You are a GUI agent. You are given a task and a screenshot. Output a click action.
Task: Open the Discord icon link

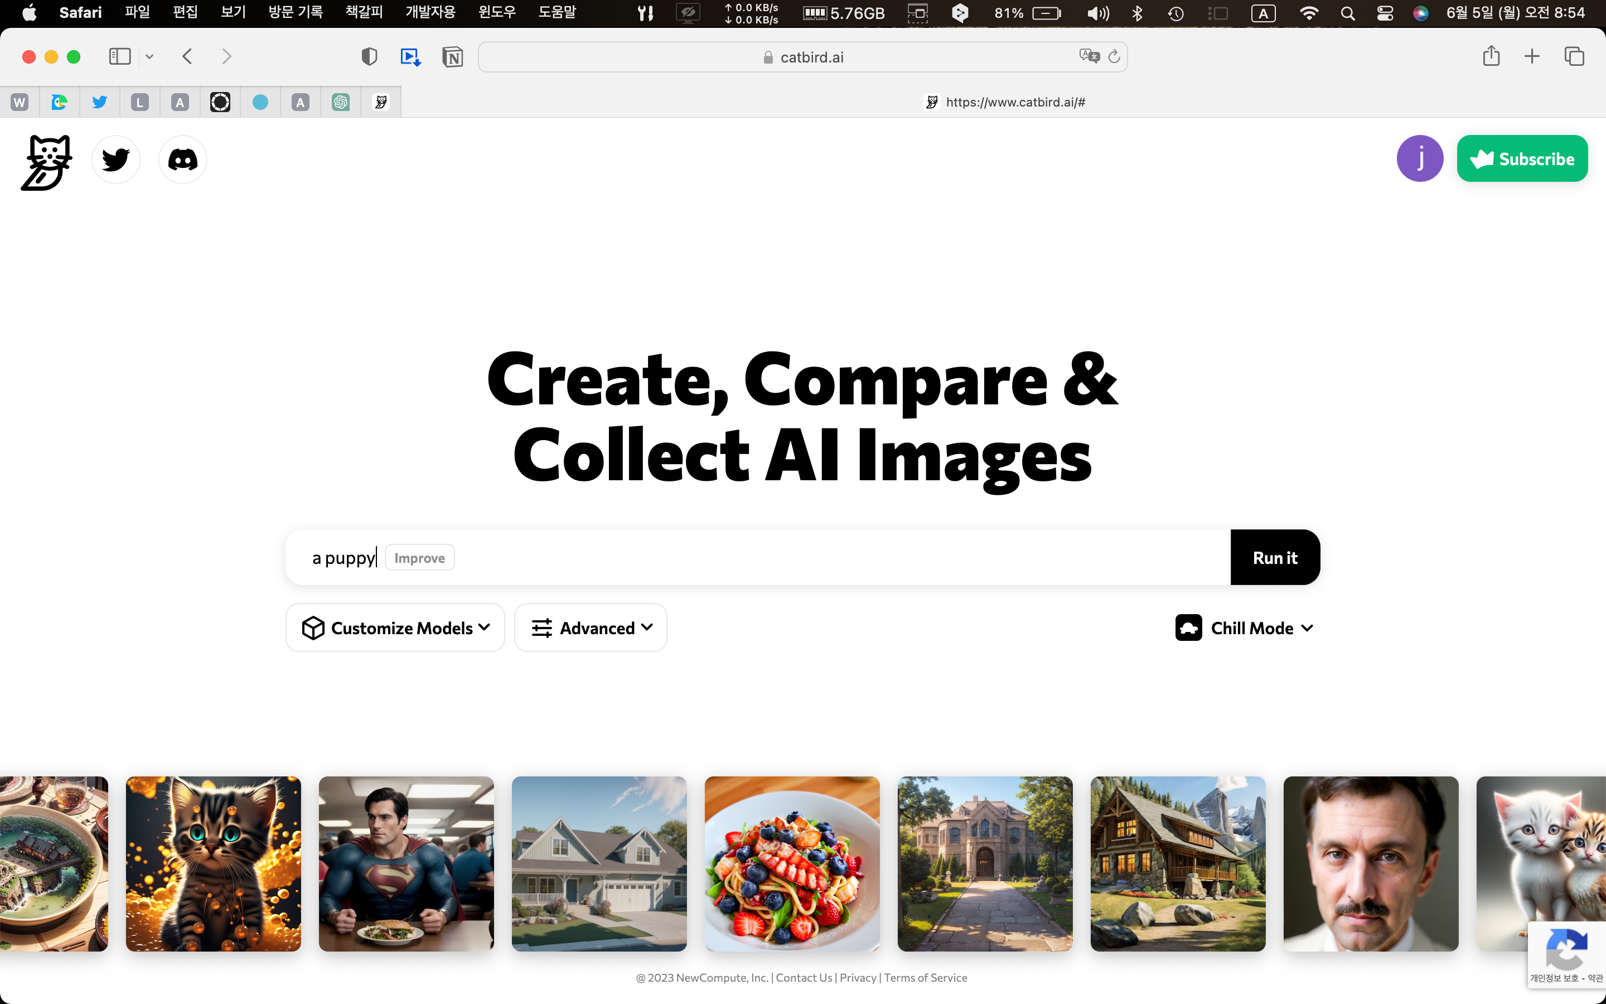click(x=182, y=160)
